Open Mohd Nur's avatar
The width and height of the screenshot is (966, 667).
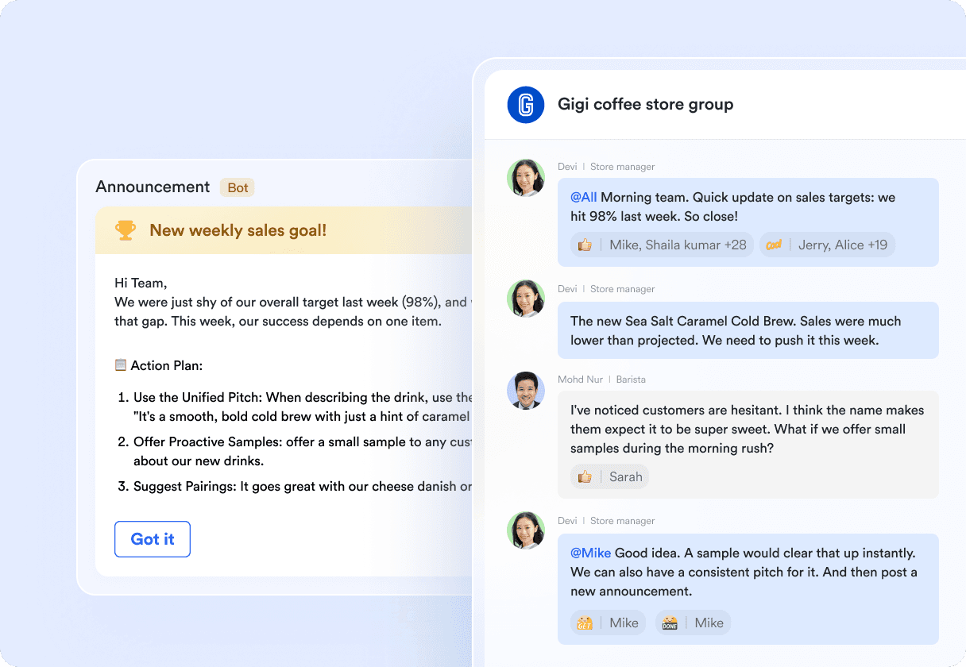(526, 391)
